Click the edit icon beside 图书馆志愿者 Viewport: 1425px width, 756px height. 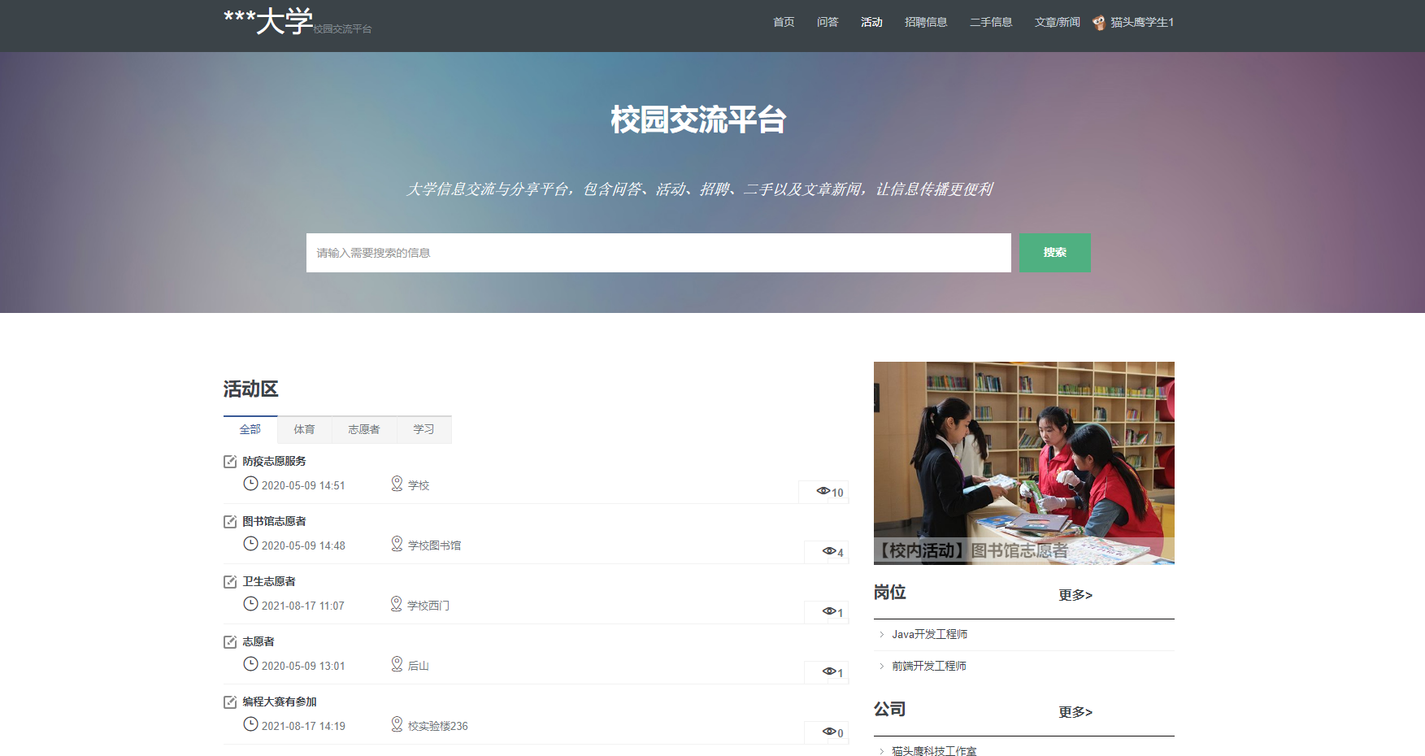(230, 520)
